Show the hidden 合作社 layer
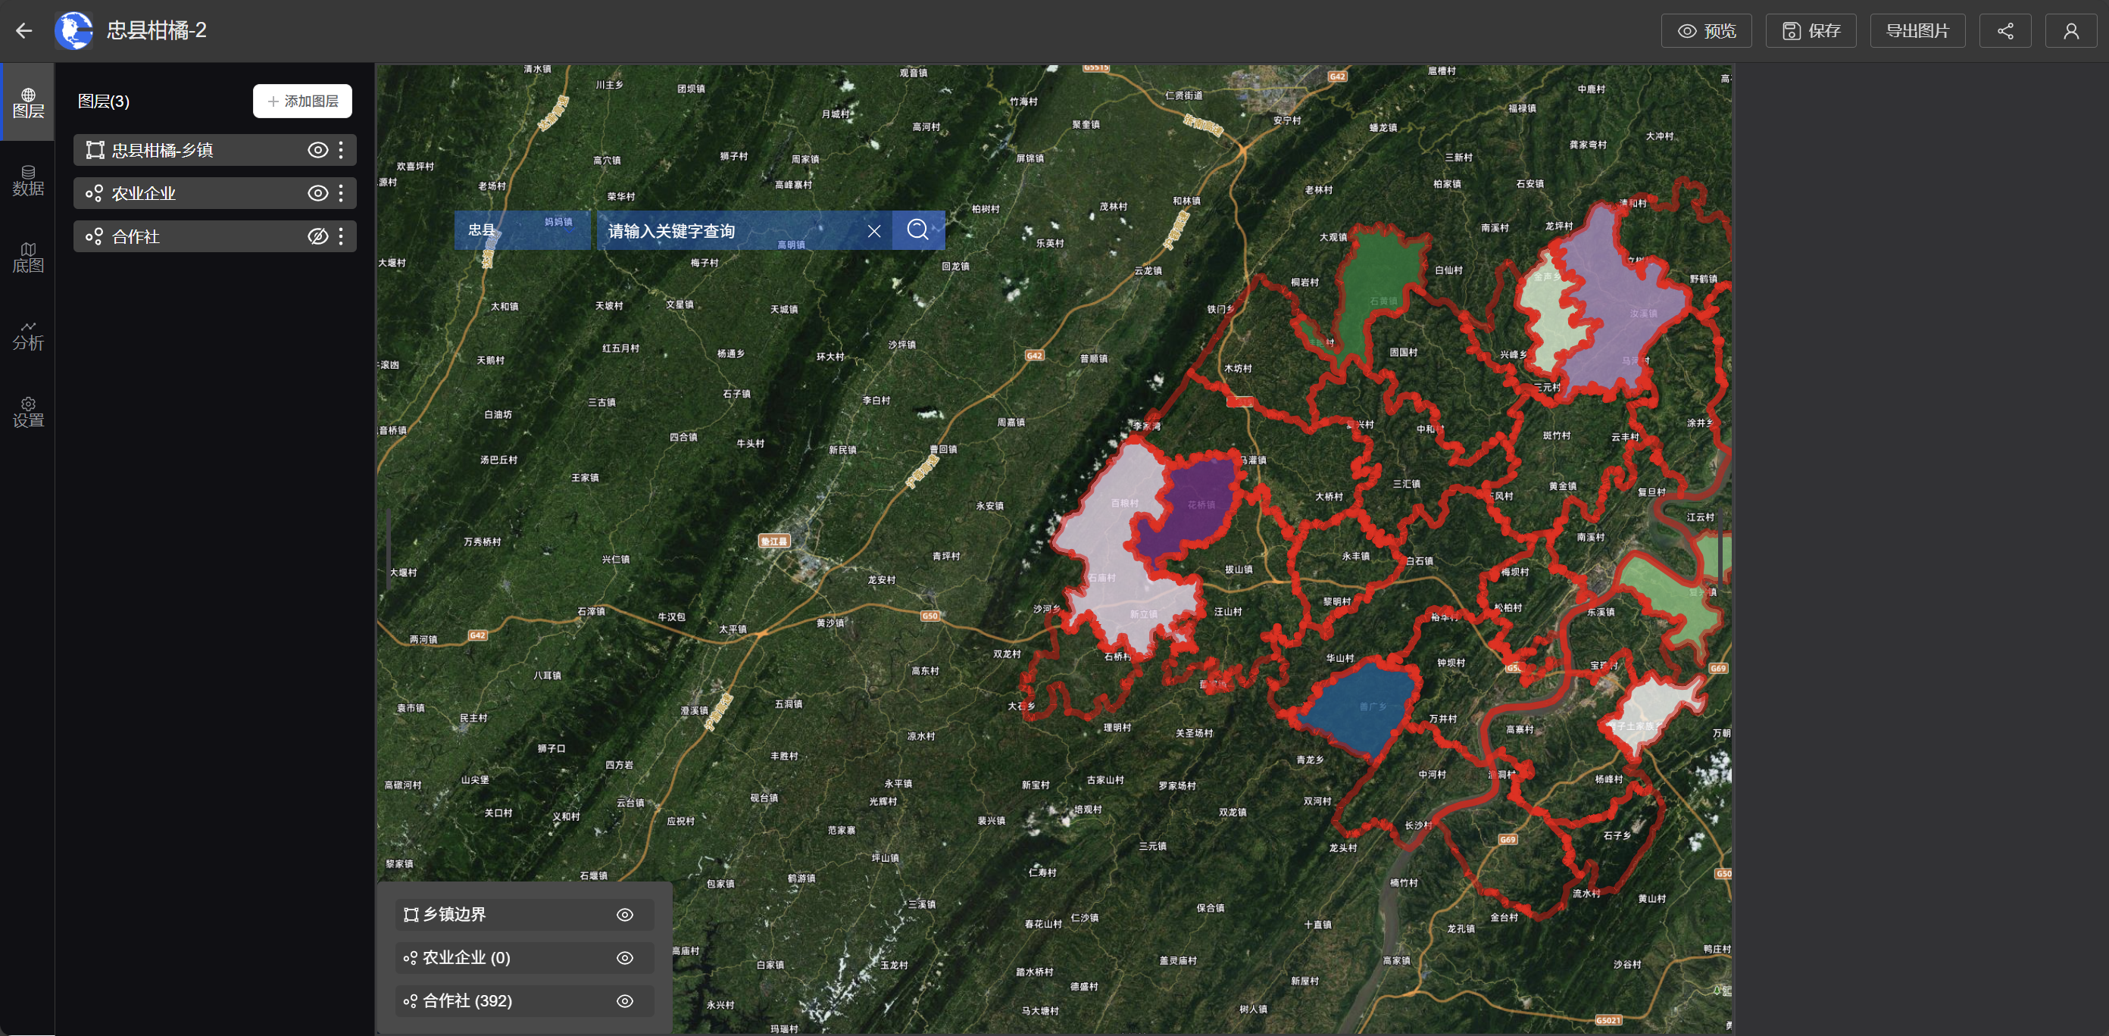The width and height of the screenshot is (2109, 1036). 317,236
